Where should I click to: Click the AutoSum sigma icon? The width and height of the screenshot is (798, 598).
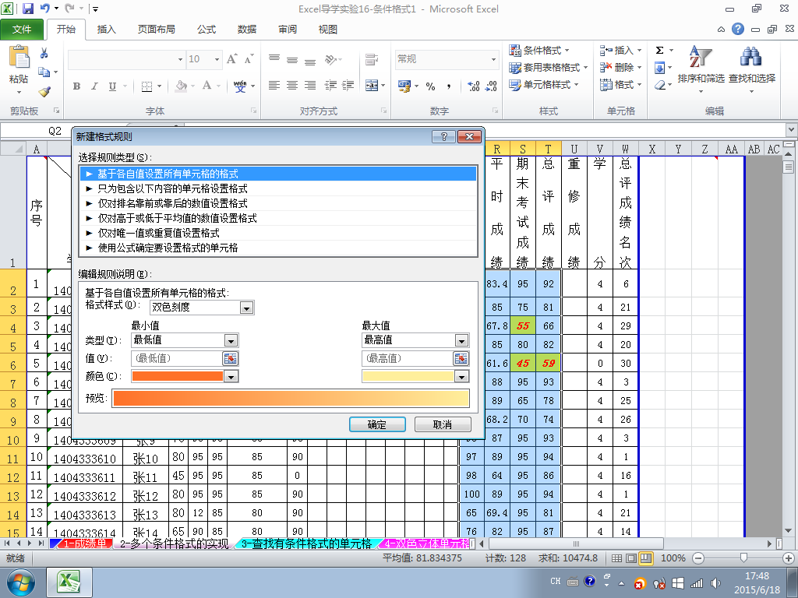659,51
